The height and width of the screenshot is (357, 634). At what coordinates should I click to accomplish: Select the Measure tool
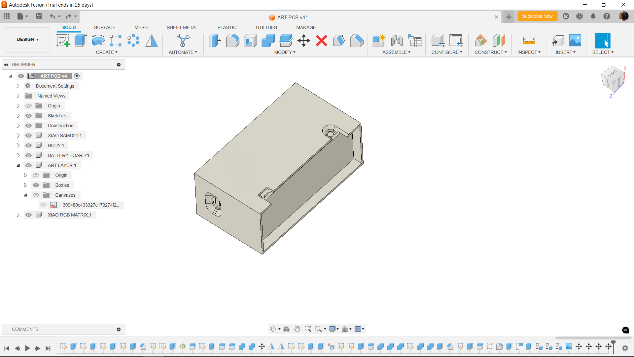529,41
